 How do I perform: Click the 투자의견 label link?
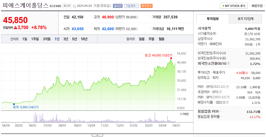point(204,73)
